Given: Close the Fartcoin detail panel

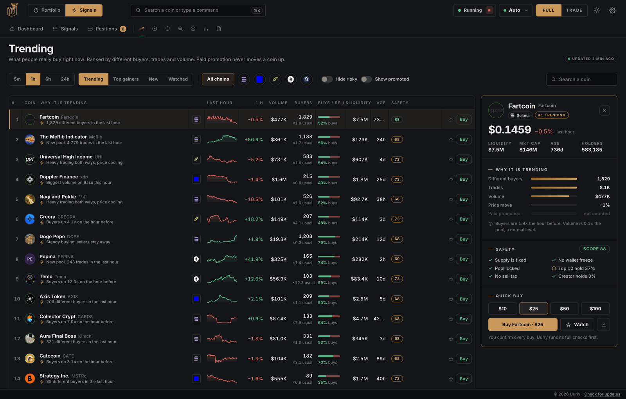Looking at the screenshot, I should 604,110.
